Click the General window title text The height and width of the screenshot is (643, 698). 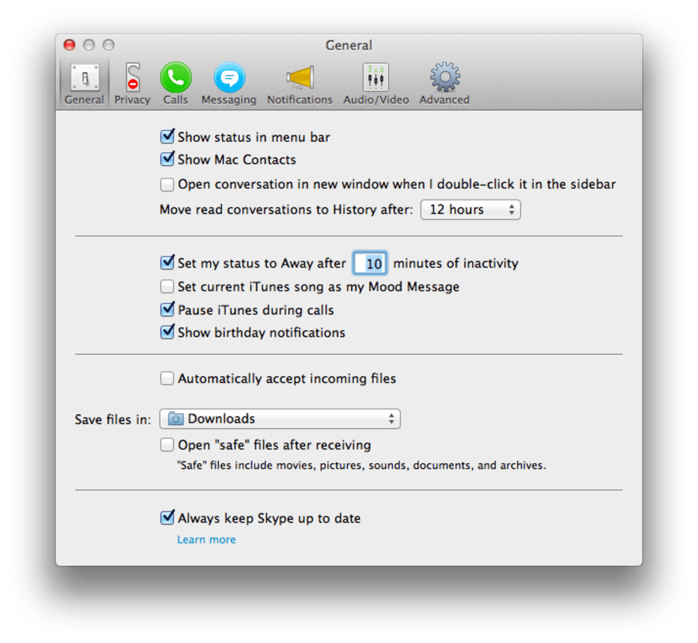pos(349,45)
